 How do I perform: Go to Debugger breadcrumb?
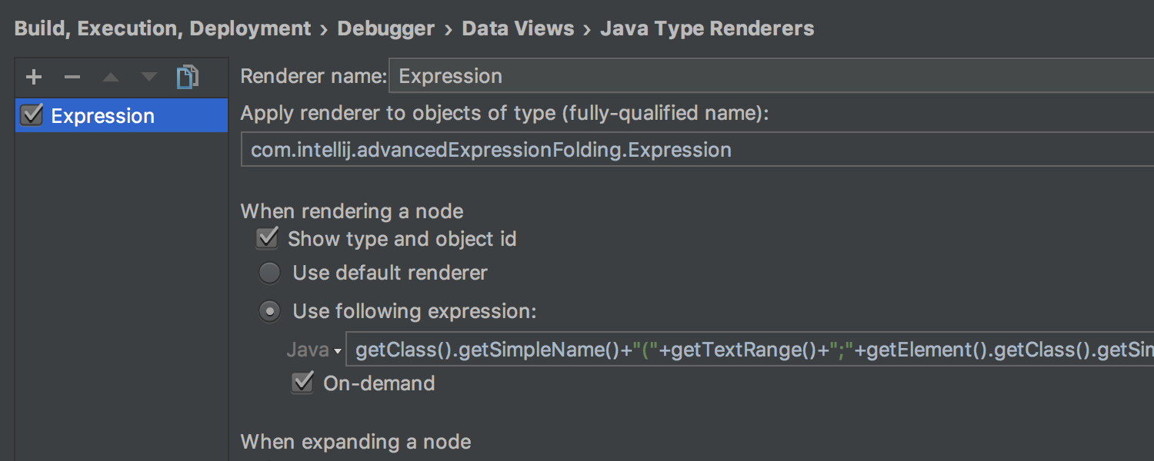386,29
